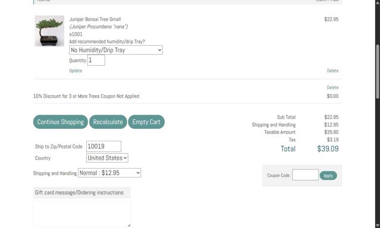Delete the Juniper Bonsai Tree item

pyautogui.click(x=332, y=71)
